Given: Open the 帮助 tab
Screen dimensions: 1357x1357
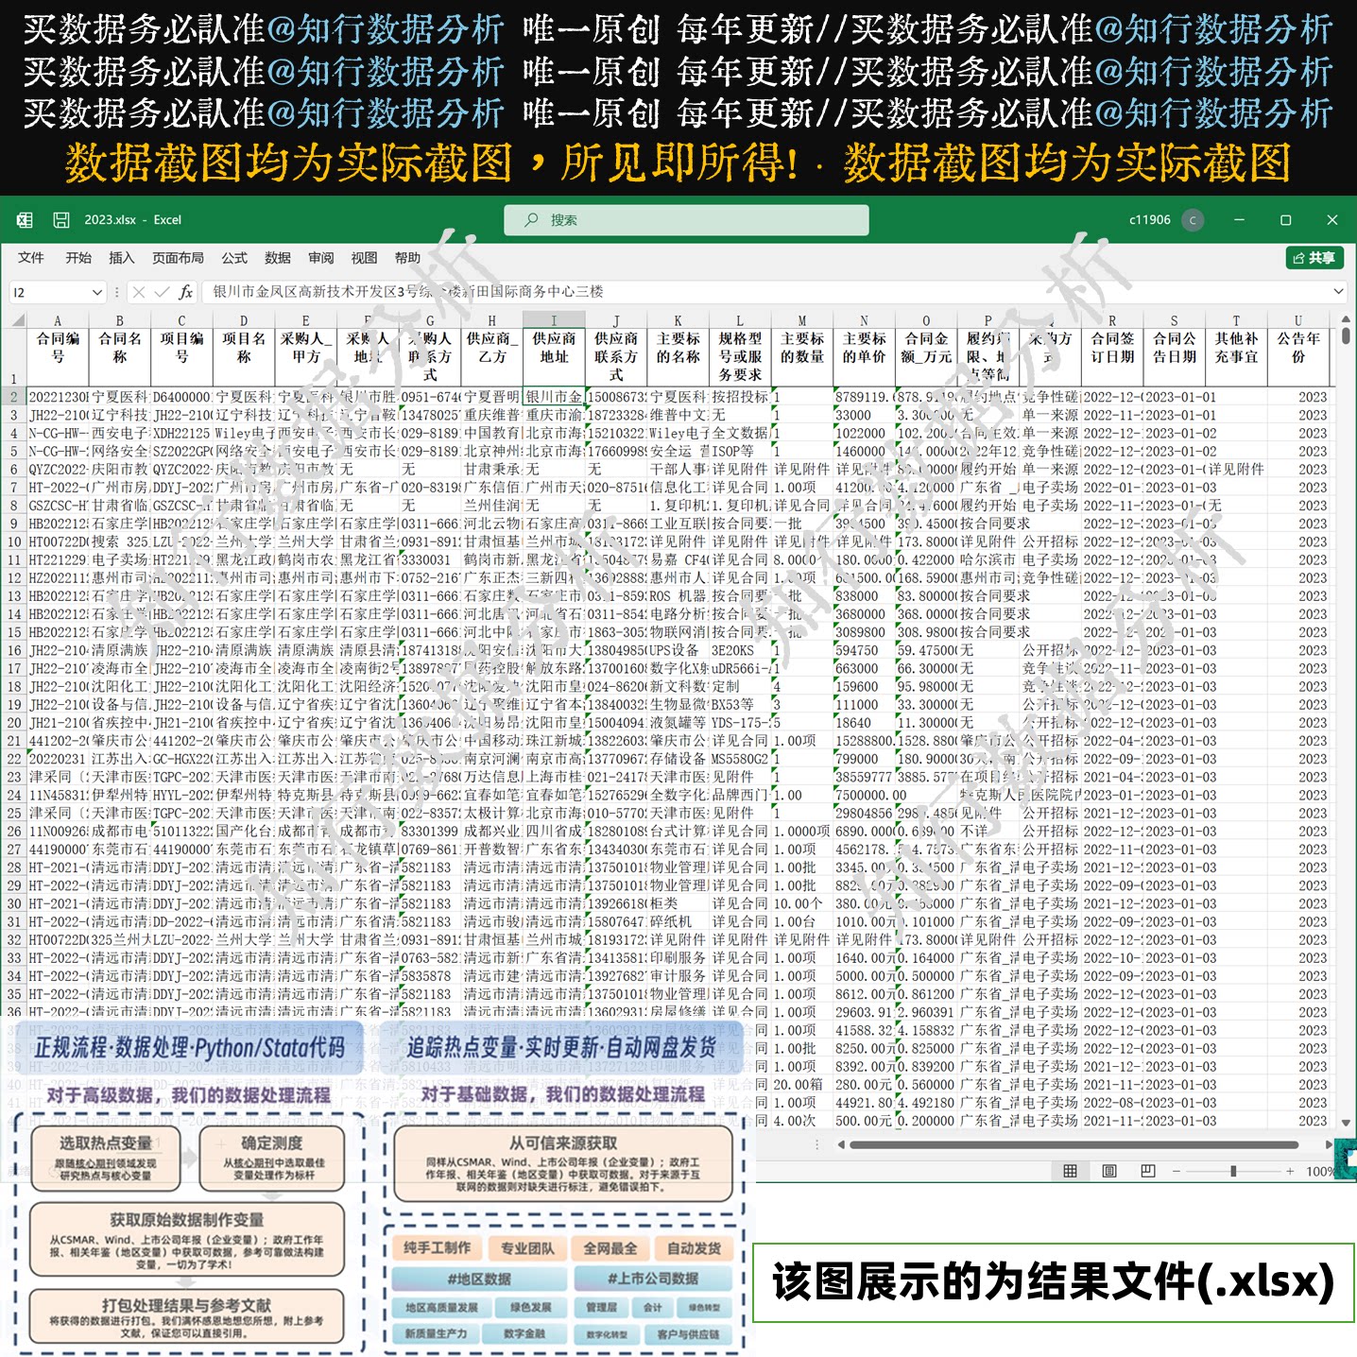Looking at the screenshot, I should coord(408,258).
